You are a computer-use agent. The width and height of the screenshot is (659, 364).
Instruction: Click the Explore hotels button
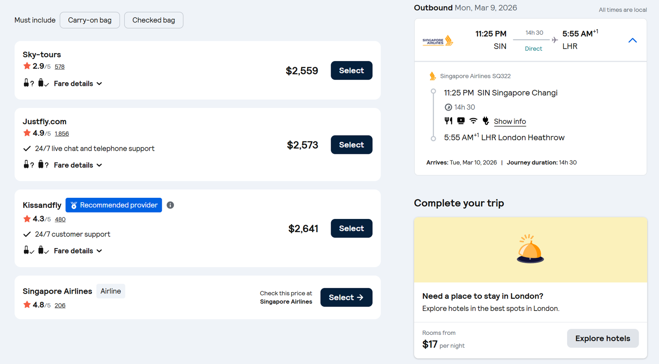[x=602, y=338]
